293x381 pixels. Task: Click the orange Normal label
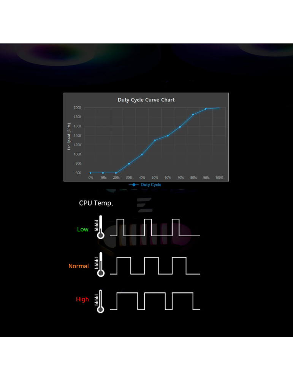pyautogui.click(x=78, y=266)
